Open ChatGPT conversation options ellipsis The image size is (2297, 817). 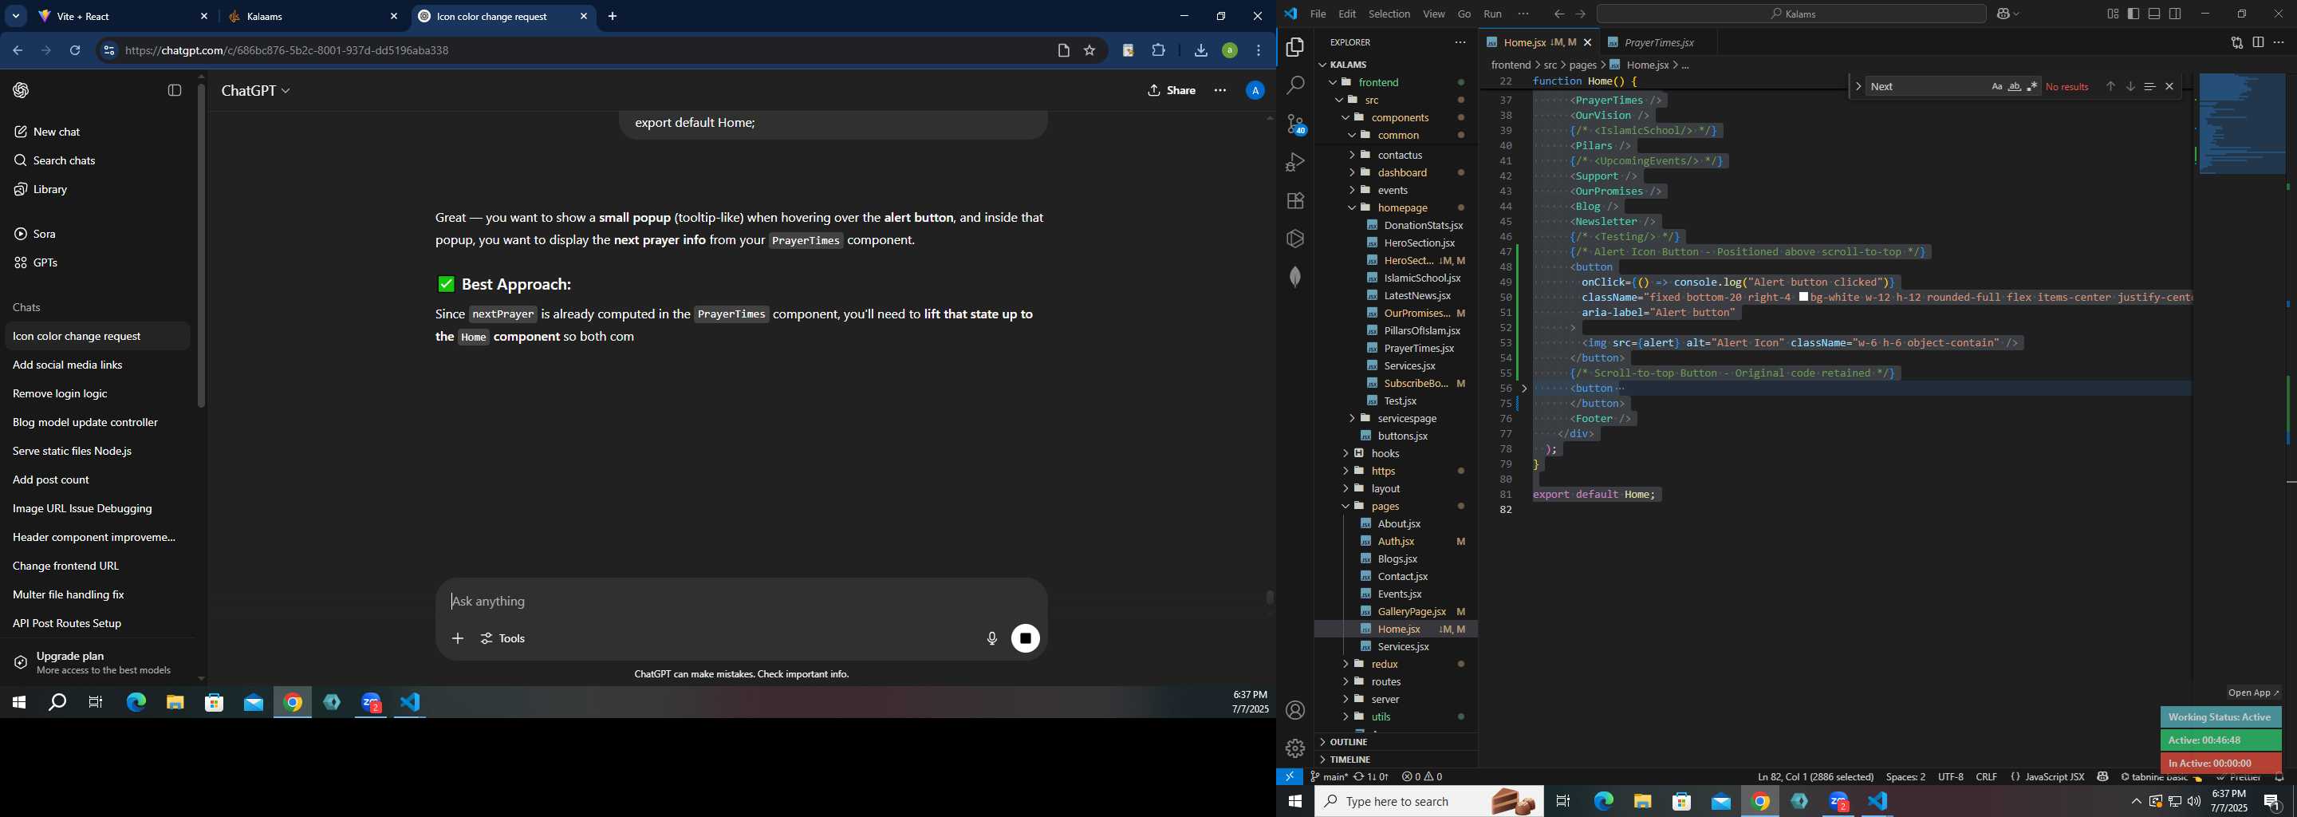click(1219, 90)
